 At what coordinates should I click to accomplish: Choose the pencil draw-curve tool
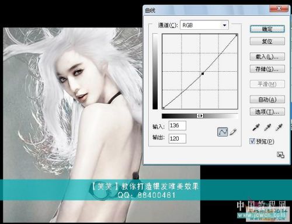click(233, 132)
